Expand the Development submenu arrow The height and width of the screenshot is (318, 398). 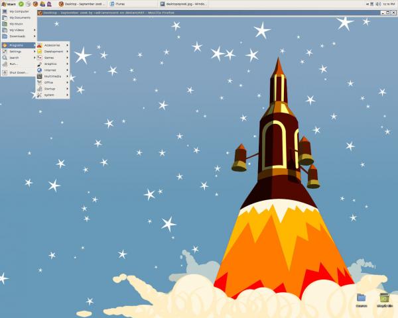pos(67,52)
